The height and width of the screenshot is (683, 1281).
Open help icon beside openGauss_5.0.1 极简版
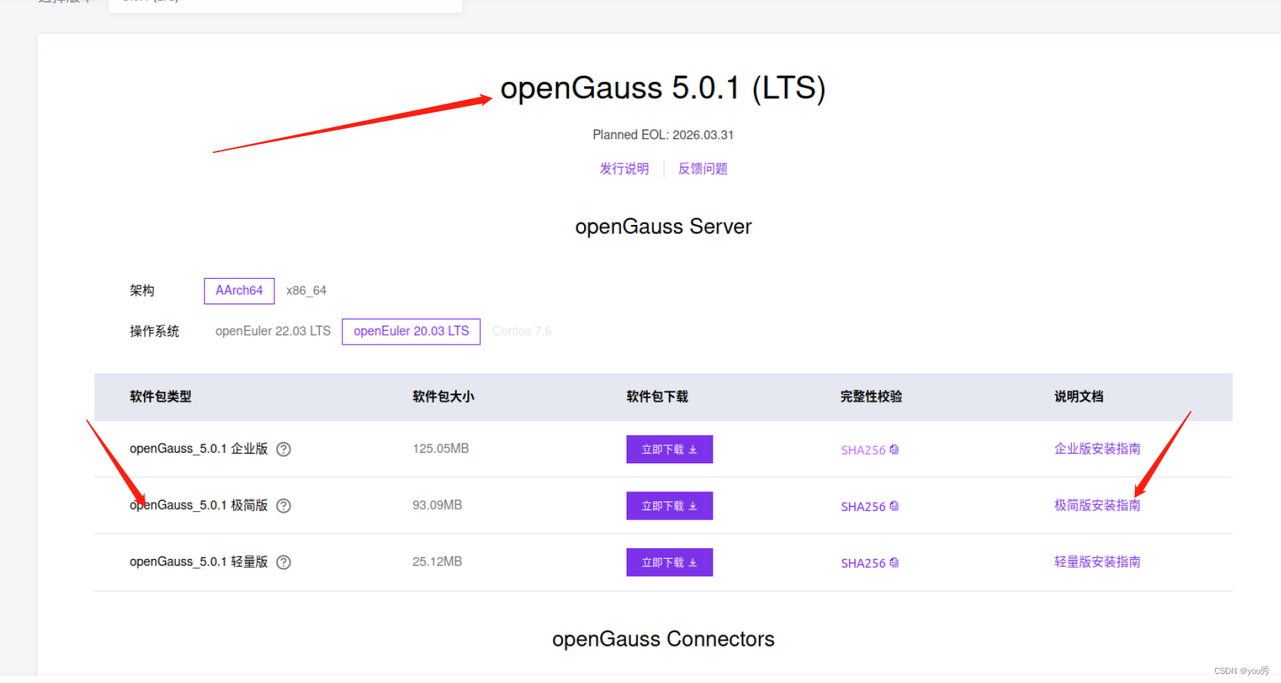283,506
